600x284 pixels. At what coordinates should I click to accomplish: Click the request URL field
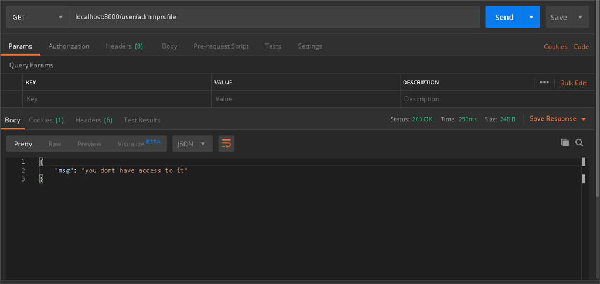click(274, 17)
